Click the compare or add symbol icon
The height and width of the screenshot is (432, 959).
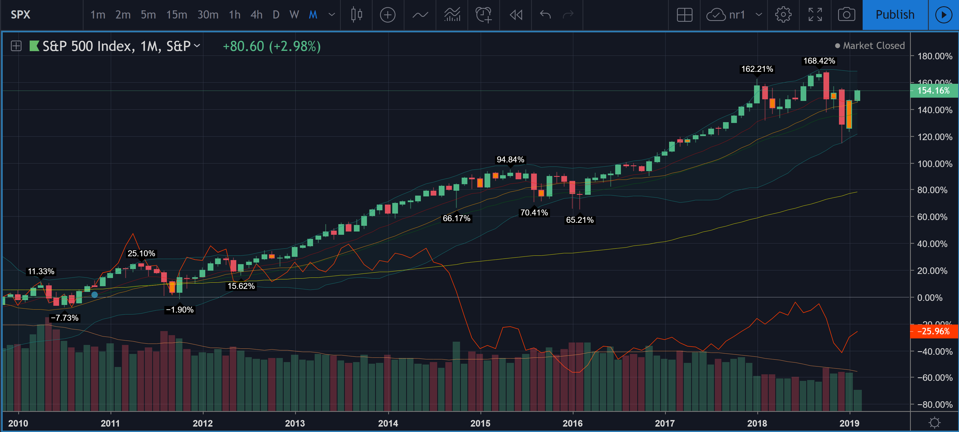tap(388, 15)
